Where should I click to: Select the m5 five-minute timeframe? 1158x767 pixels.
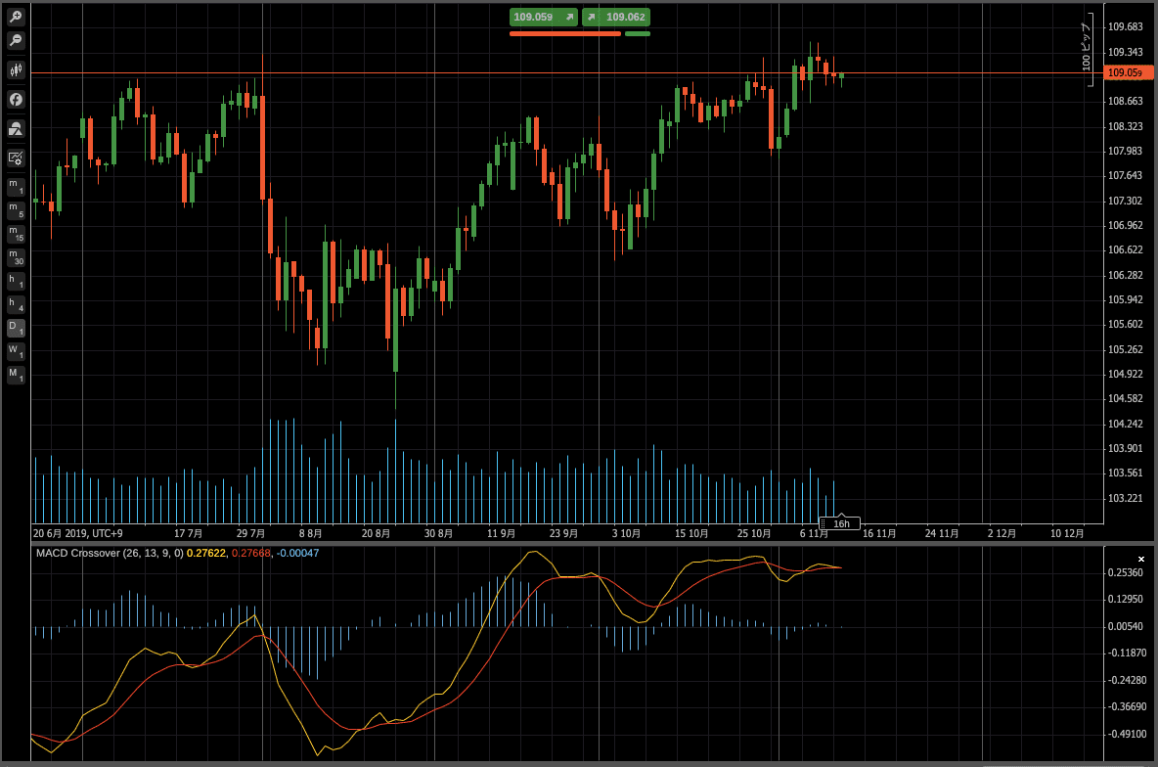click(16, 210)
